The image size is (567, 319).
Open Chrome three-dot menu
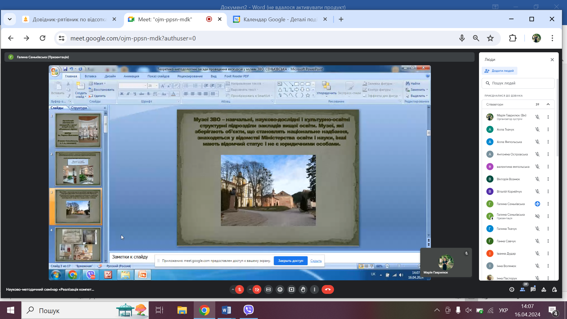pos(552,38)
